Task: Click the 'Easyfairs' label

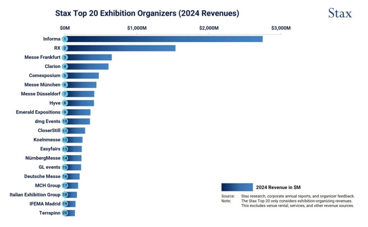Action: click(50, 149)
